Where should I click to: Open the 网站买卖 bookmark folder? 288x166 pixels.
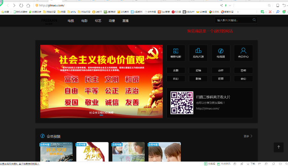84,12
